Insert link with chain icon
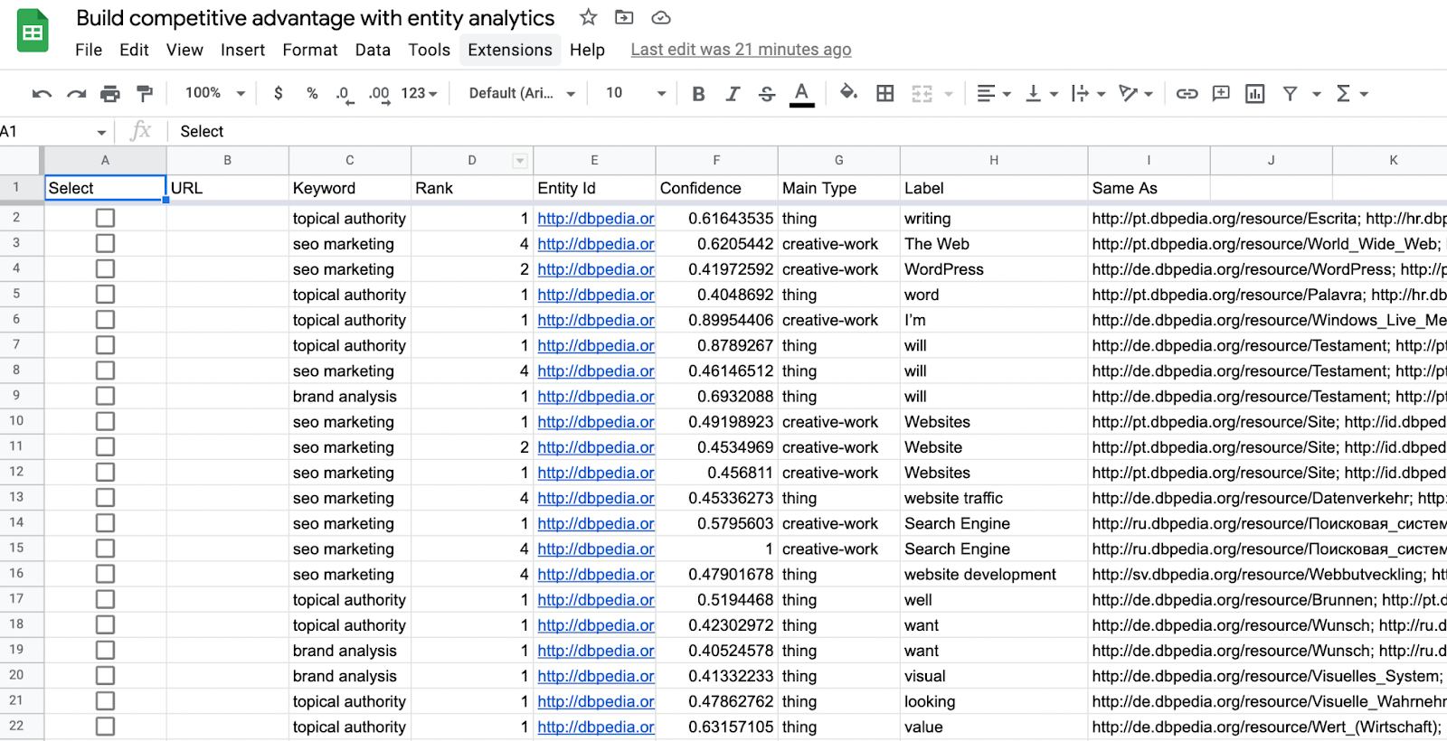The width and height of the screenshot is (1447, 741). (x=1187, y=93)
